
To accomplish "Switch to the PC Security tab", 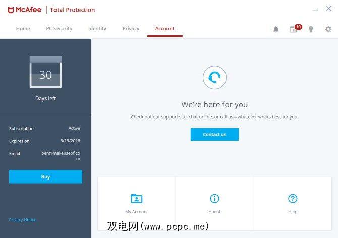I will click(x=59, y=28).
